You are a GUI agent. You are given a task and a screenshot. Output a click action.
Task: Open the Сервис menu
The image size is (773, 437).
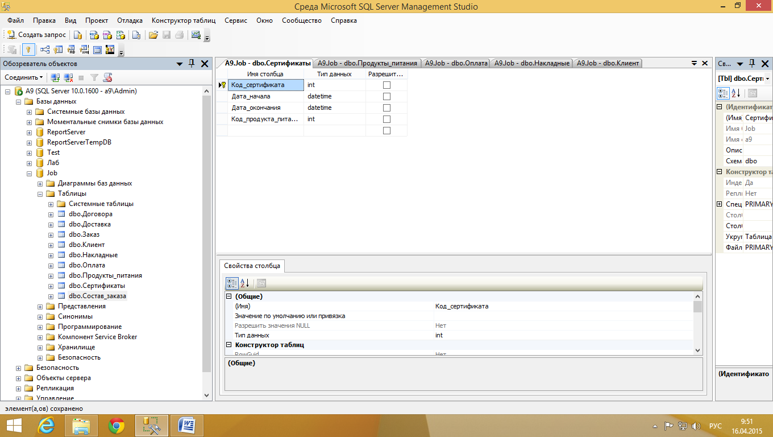pos(236,20)
